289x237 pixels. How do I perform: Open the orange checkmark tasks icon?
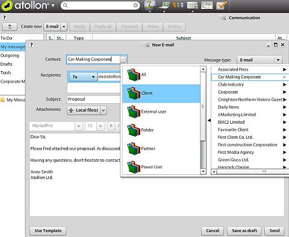222,5
